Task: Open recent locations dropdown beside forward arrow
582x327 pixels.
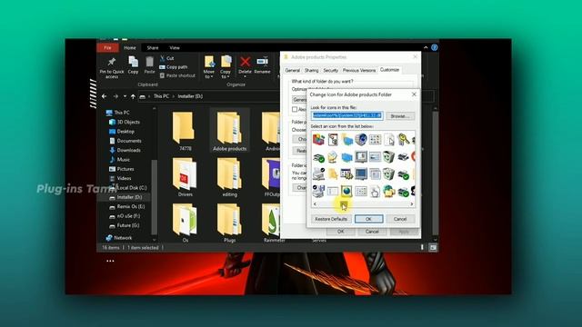Action: [125, 96]
